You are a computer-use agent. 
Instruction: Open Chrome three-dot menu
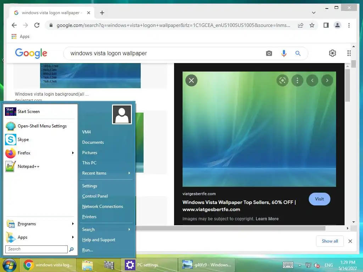tap(349, 25)
